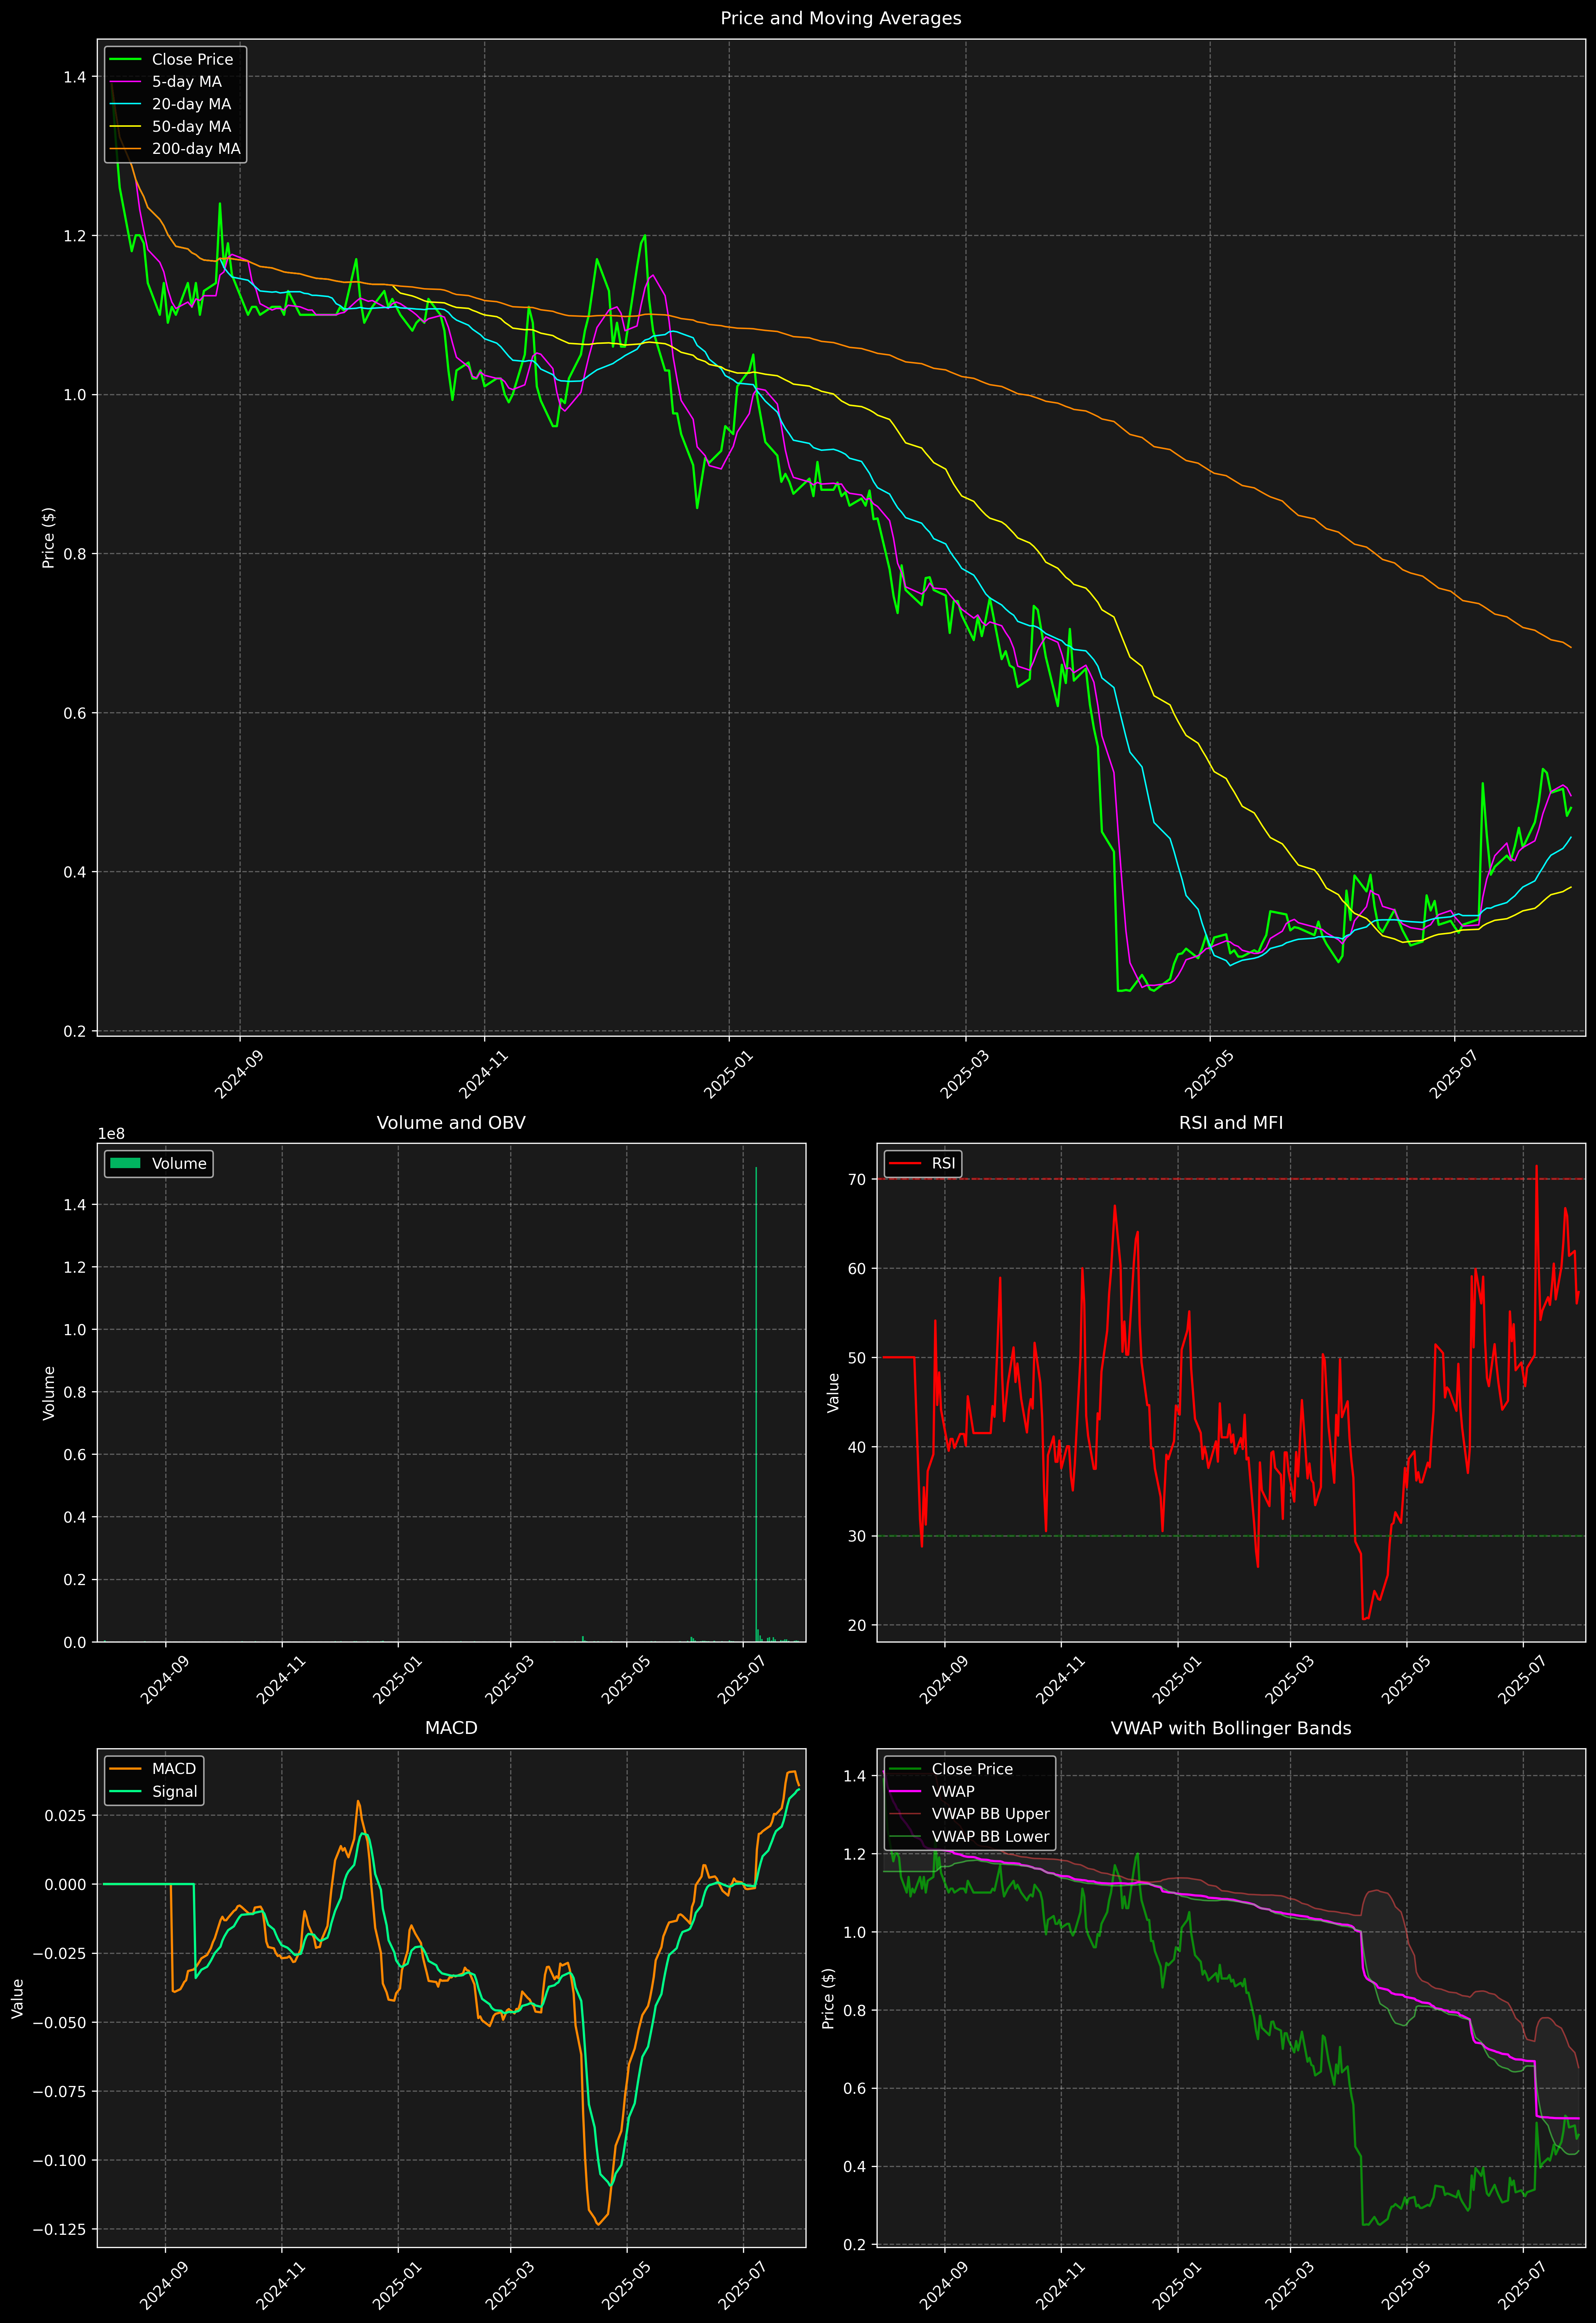Click the orange line sample beside the MACD legend entry
The height and width of the screenshot is (2323, 1596).
[x=125, y=1769]
